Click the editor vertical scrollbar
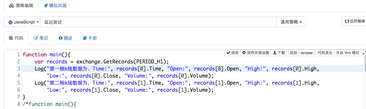 coord(365,82)
